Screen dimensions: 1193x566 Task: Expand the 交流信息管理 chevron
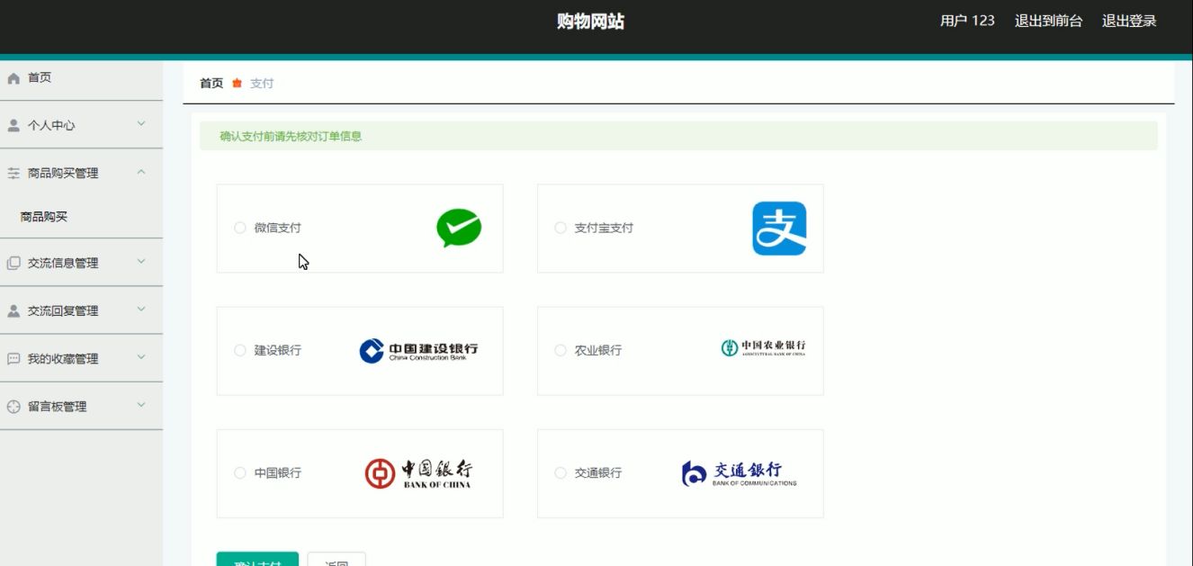(x=141, y=262)
